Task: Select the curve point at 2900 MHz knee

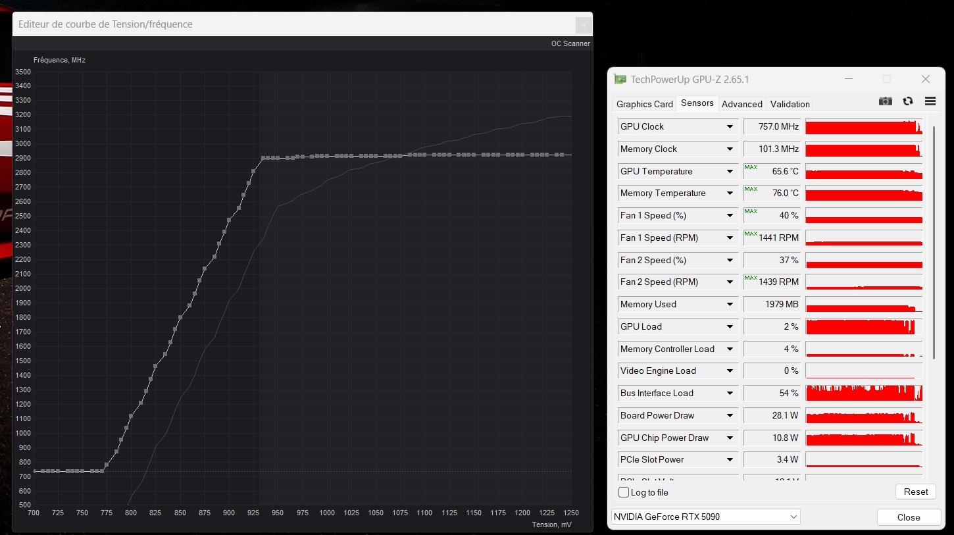Action: point(263,158)
